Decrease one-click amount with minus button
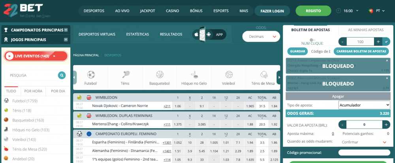 [x=342, y=42]
